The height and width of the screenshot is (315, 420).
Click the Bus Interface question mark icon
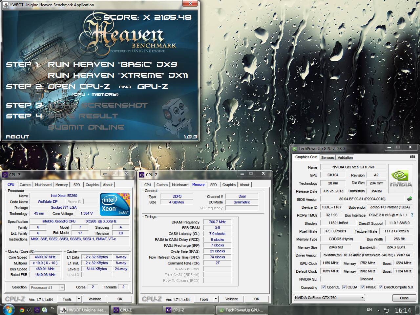tap(412, 215)
